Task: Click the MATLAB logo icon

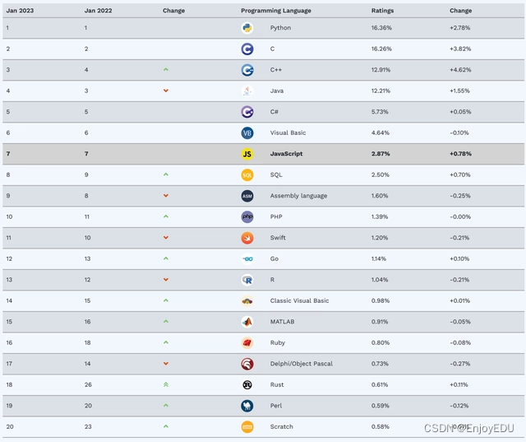Action: point(247,322)
